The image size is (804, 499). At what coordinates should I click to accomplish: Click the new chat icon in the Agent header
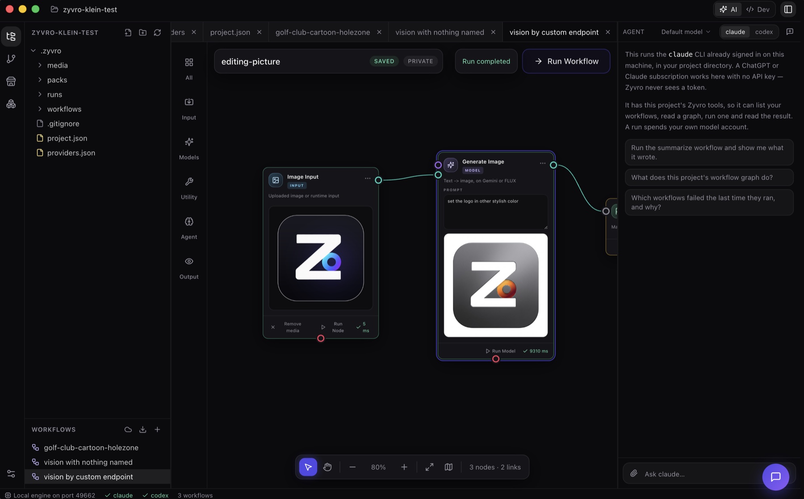790,32
